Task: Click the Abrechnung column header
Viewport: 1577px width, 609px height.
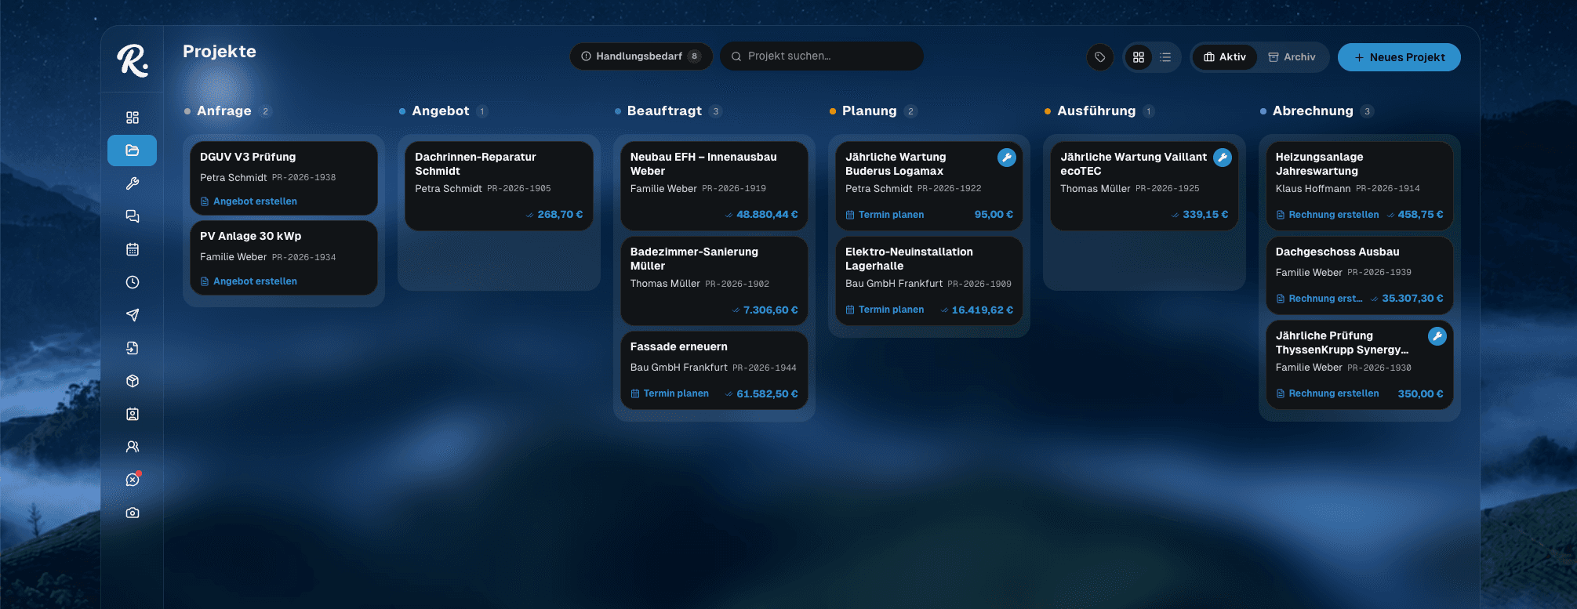Action: (1313, 111)
